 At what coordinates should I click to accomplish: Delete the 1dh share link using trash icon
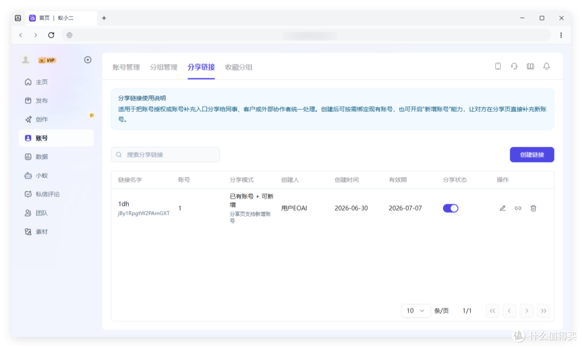pyautogui.click(x=533, y=208)
